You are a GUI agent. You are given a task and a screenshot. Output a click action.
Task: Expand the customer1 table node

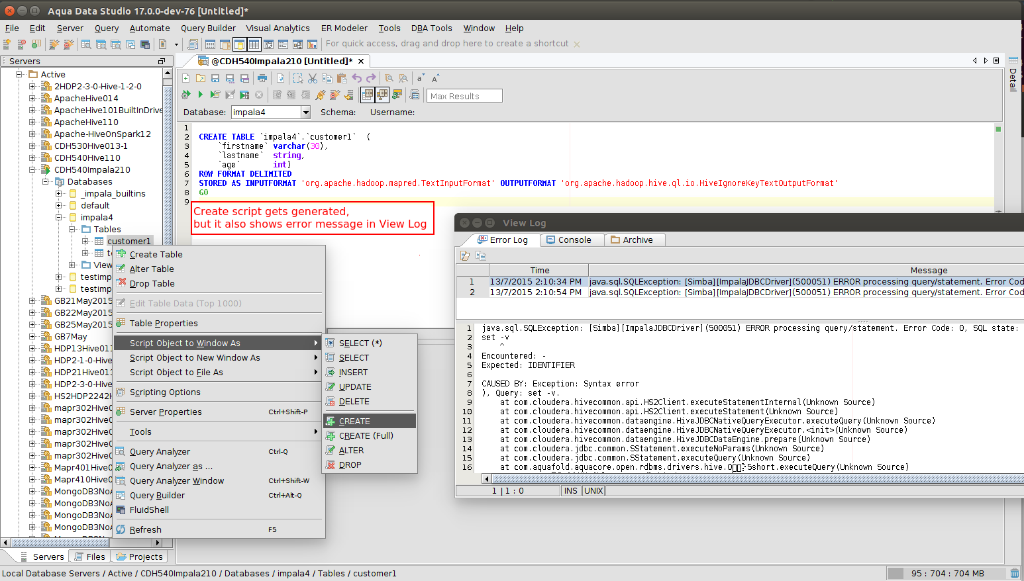[x=85, y=241]
